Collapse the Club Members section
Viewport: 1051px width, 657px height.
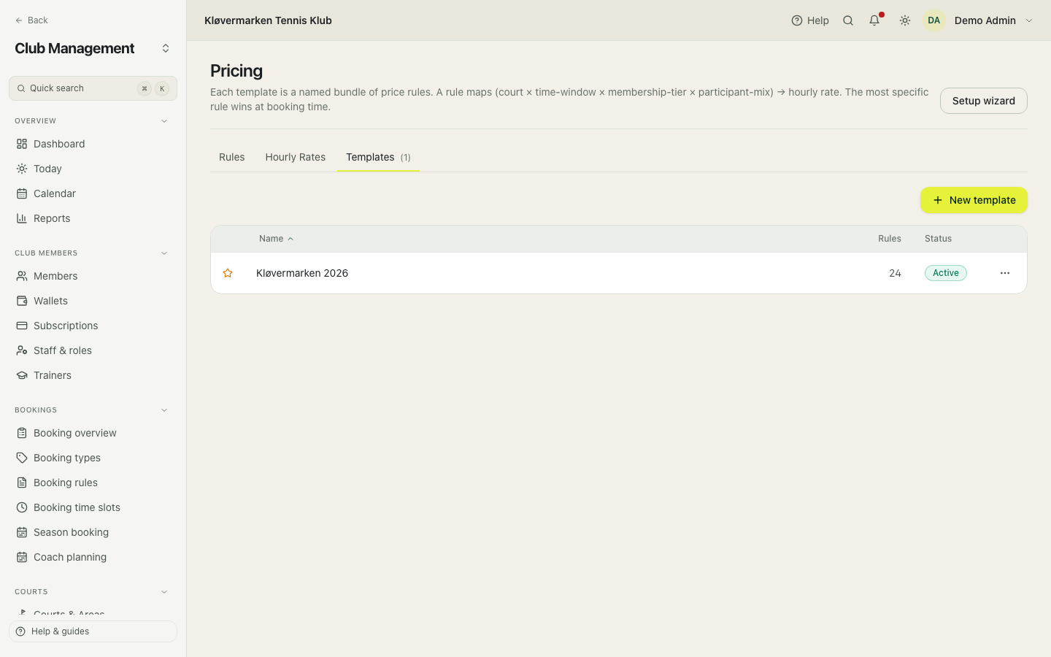coord(164,253)
